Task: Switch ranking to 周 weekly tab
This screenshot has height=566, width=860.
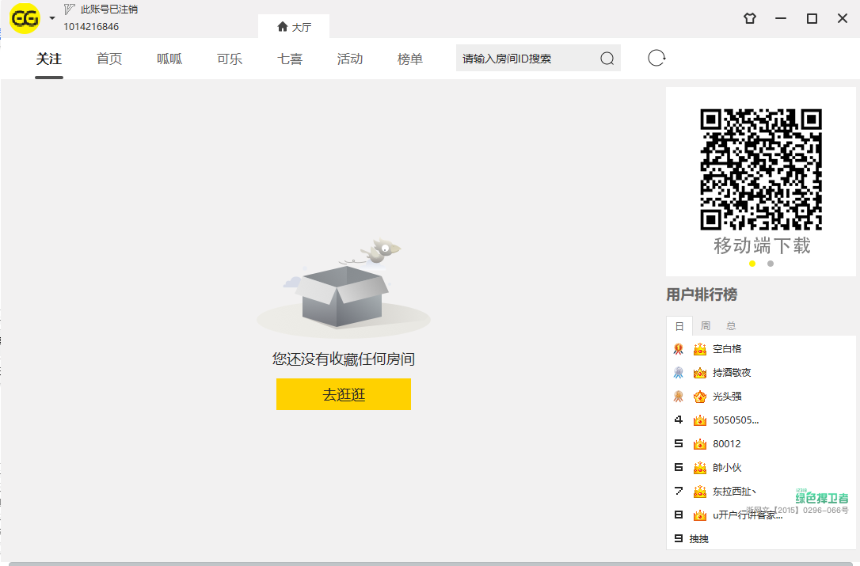Action: (706, 326)
